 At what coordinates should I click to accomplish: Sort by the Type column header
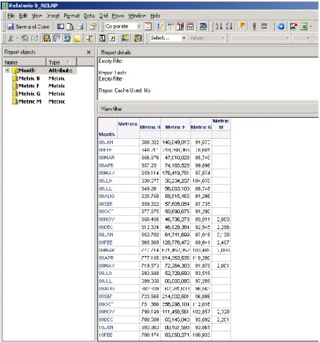click(61, 62)
